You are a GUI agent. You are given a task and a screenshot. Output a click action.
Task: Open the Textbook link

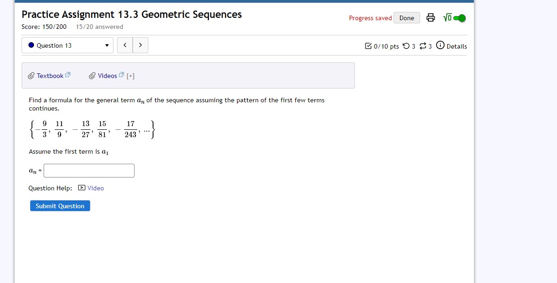[50, 76]
